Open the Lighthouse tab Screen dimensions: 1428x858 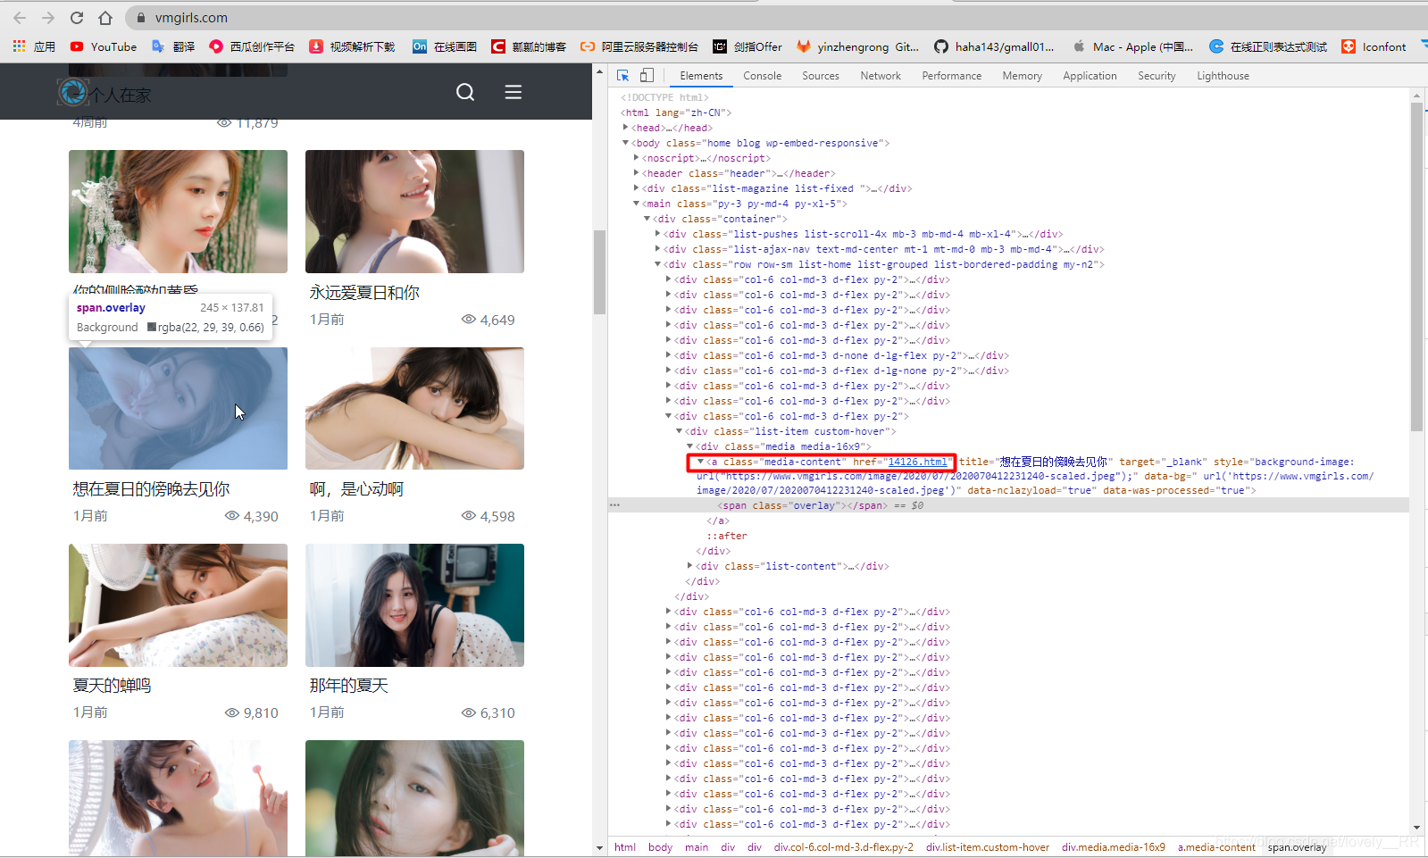1223,76
